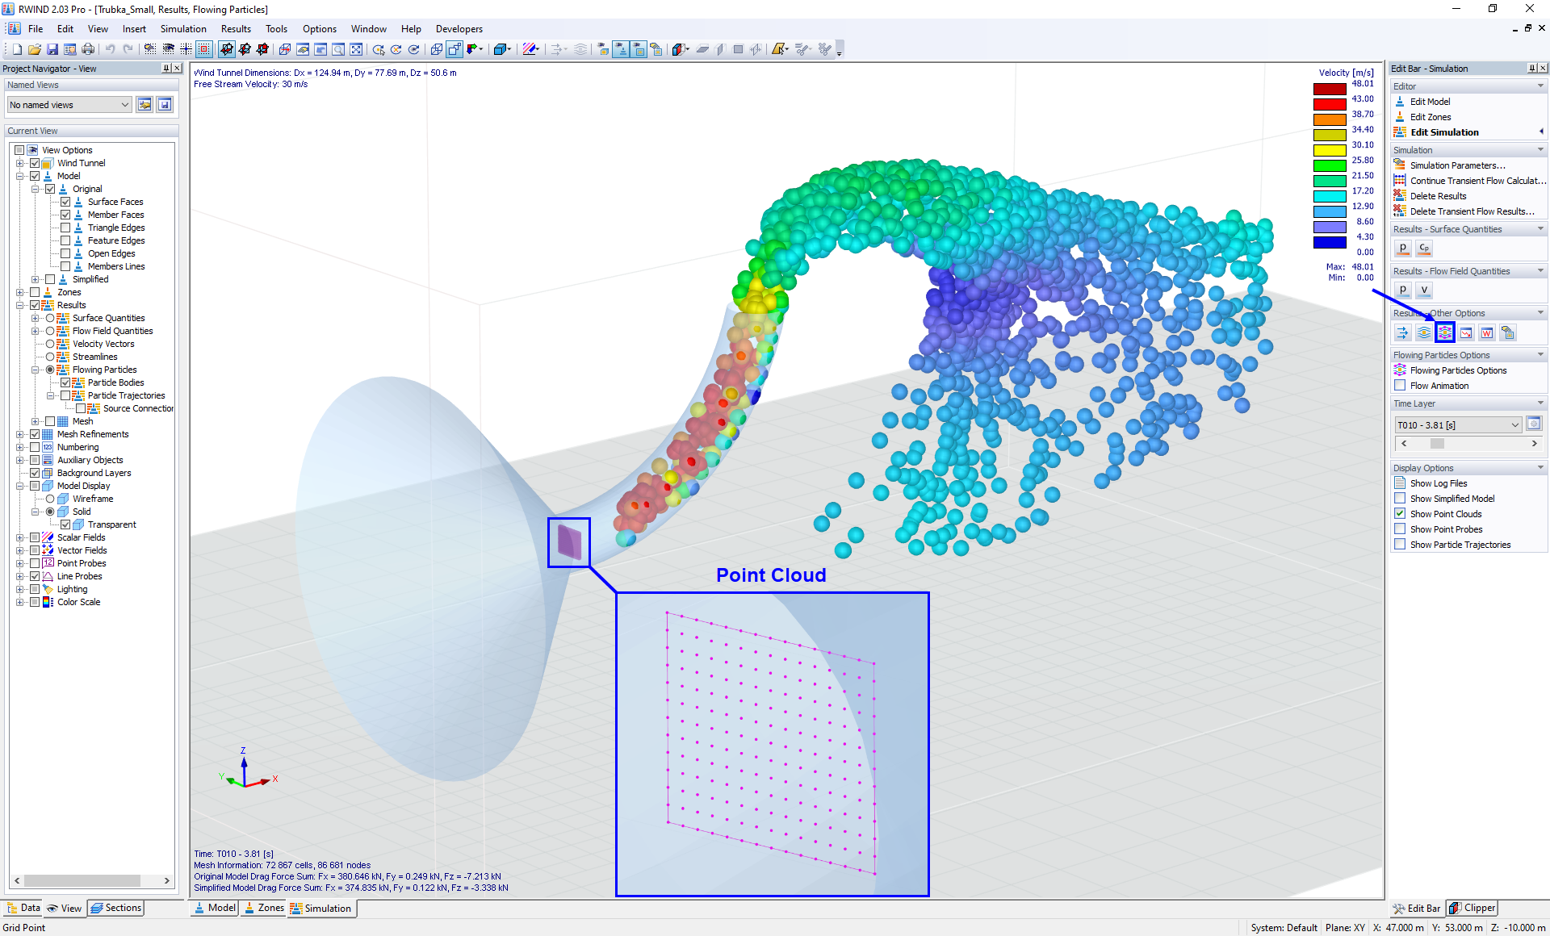Switch to the Zones tab
The image size is (1550, 936).
pyautogui.click(x=263, y=908)
